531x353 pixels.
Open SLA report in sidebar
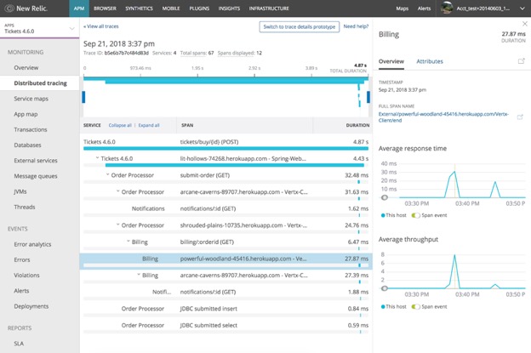(x=19, y=344)
